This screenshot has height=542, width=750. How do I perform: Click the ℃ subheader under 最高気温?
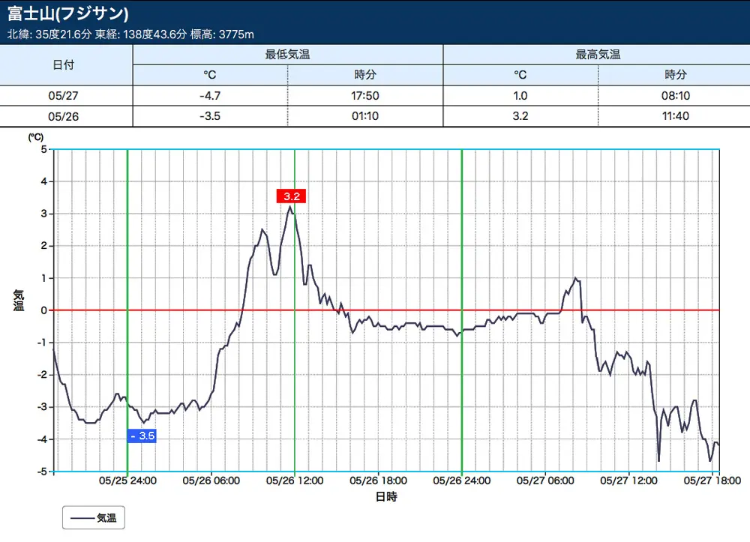(x=520, y=75)
